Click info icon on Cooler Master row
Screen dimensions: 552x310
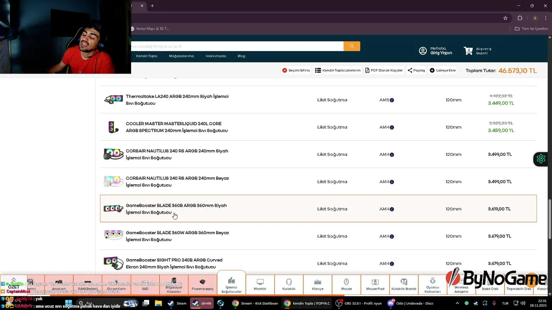pyautogui.click(x=392, y=127)
